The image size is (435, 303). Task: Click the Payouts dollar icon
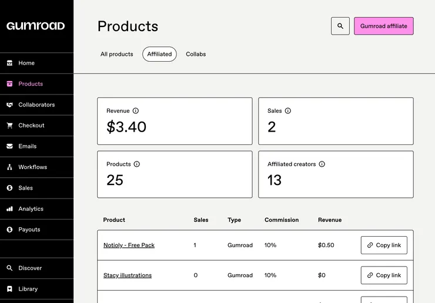[9, 230]
